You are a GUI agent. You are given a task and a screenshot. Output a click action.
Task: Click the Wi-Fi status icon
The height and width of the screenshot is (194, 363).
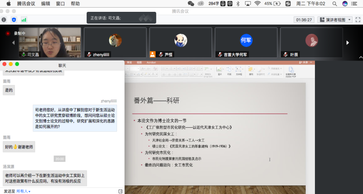[258, 4]
